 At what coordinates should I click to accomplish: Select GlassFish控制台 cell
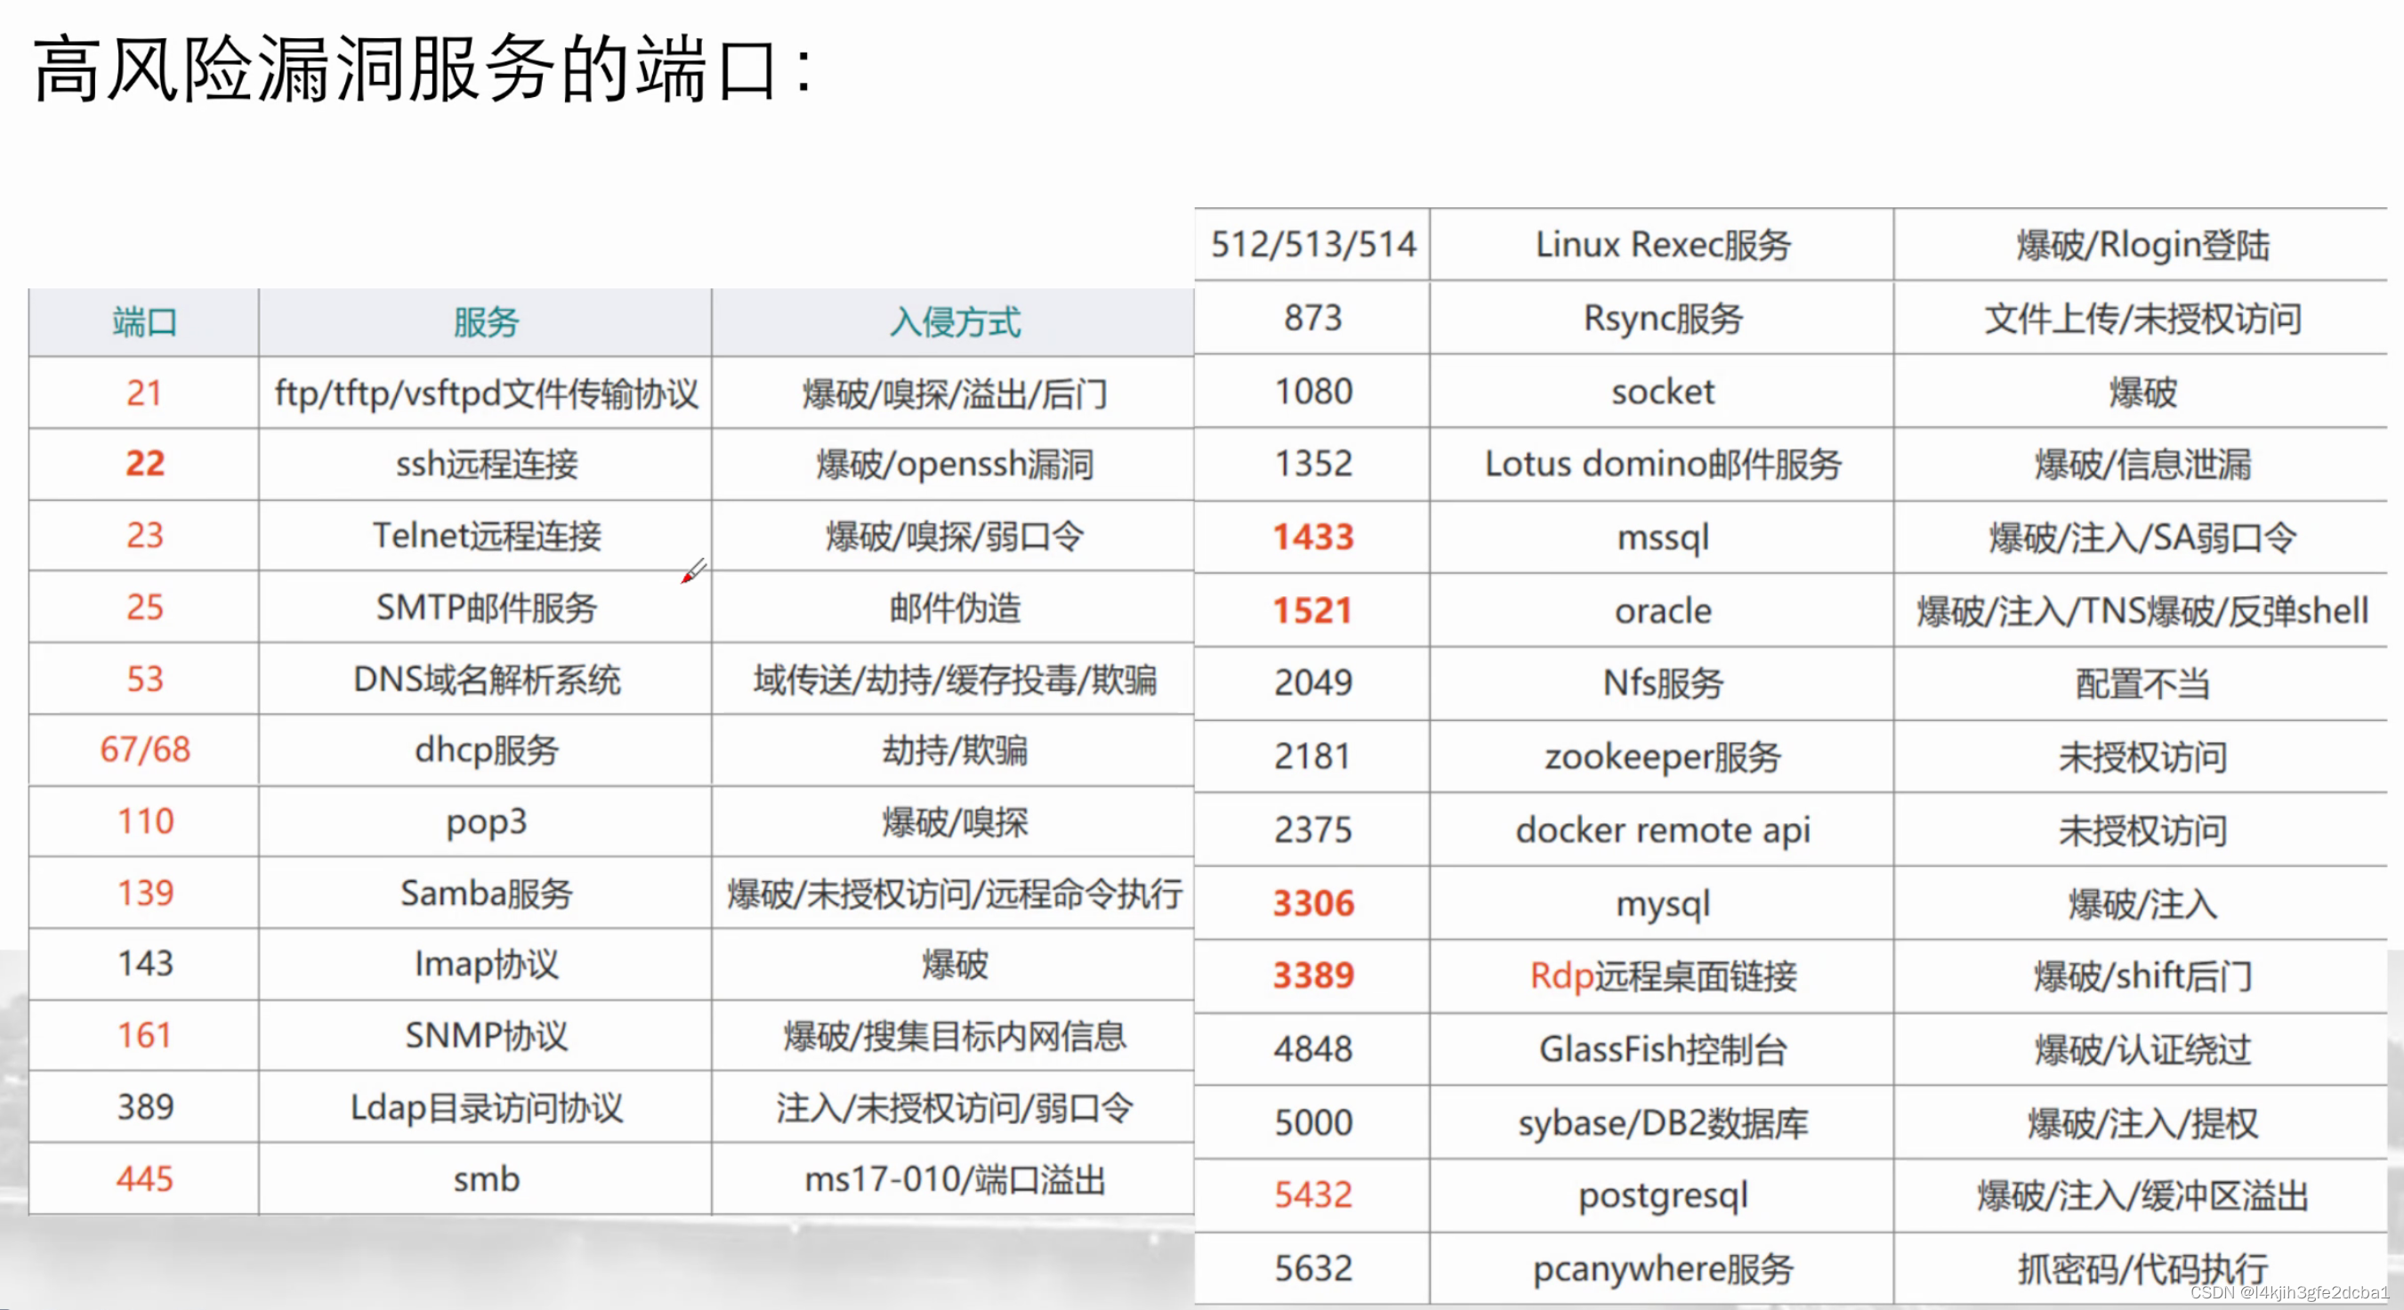click(1663, 1049)
